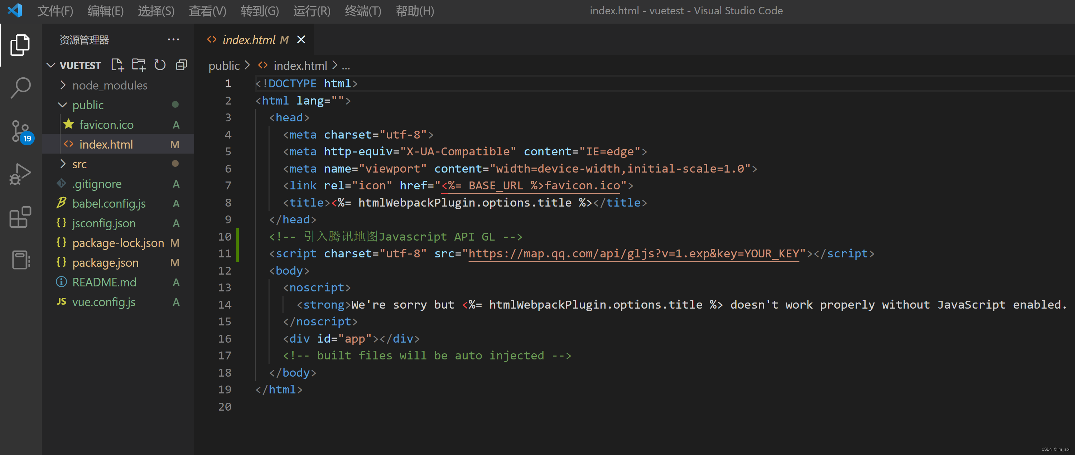Click the public breadcrumb segment
This screenshot has height=455, width=1075.
[224, 66]
